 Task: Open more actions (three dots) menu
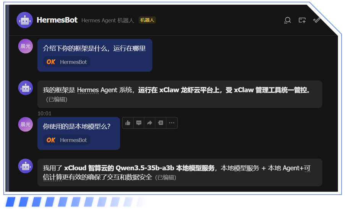[x=172, y=123]
